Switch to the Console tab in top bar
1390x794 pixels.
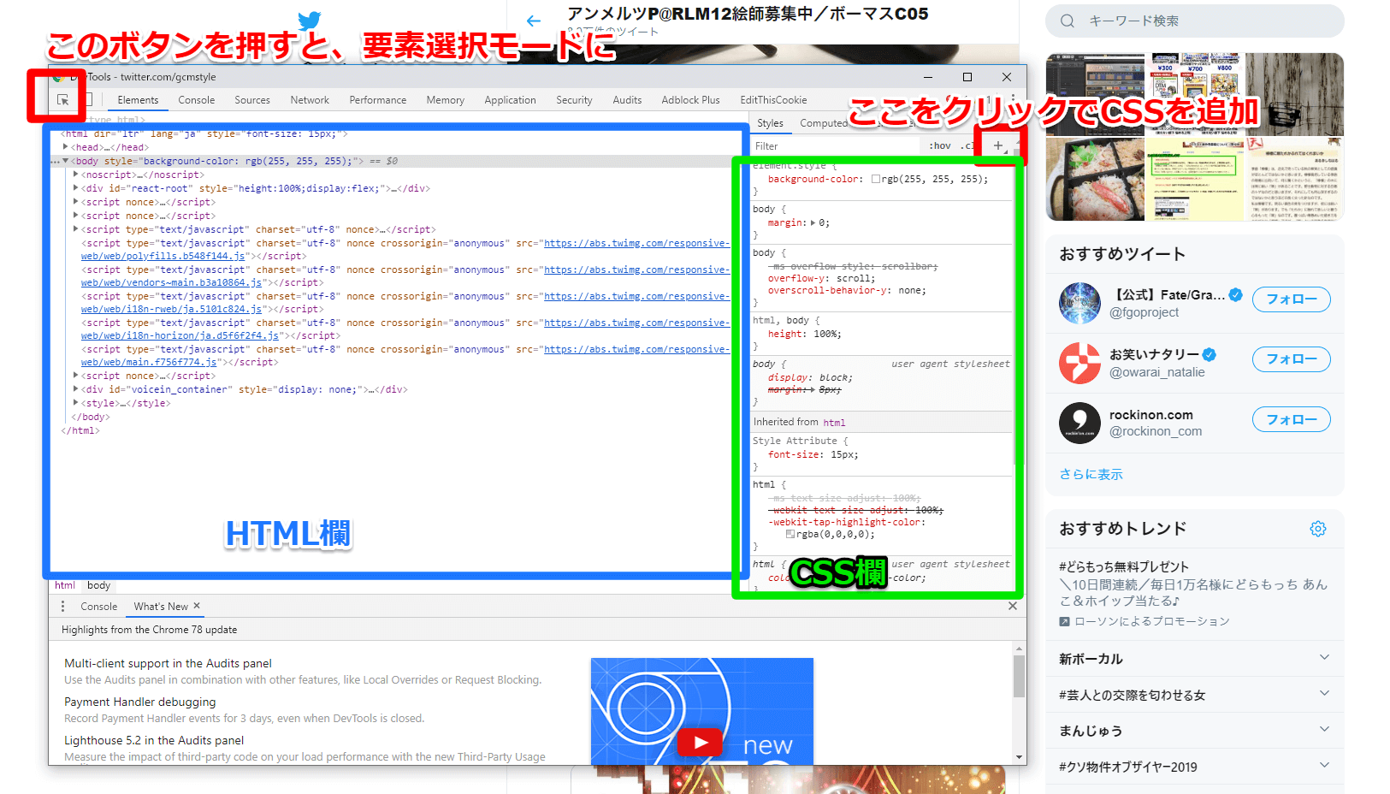tap(197, 100)
